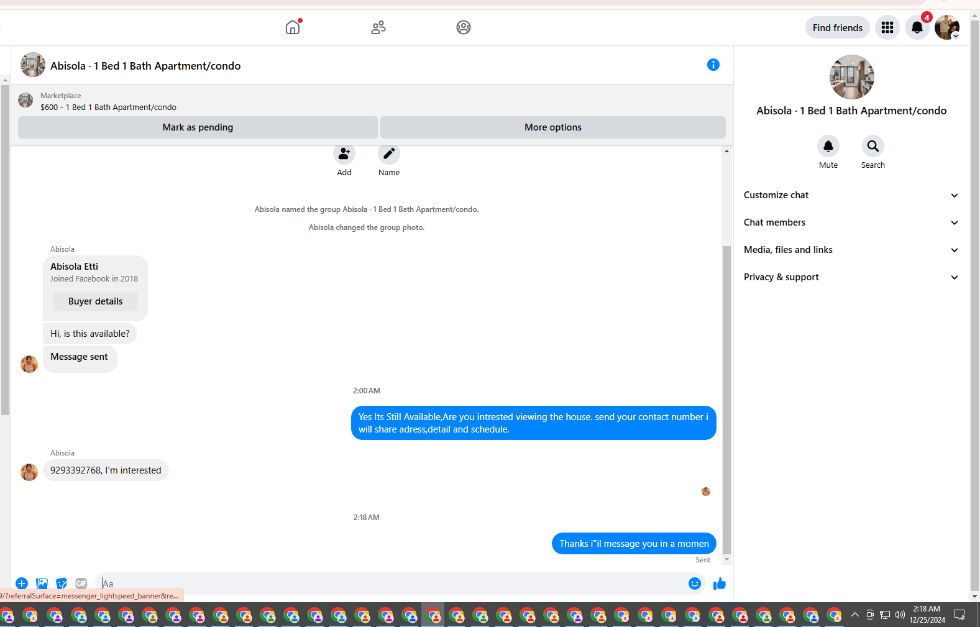Show hidden icons taskbar chevron

[855, 615]
